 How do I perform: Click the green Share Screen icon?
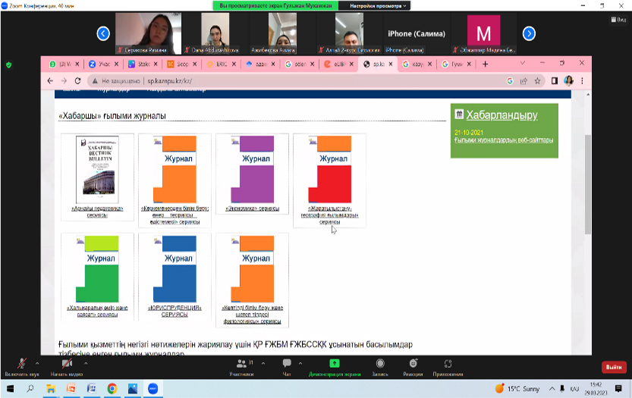click(334, 365)
